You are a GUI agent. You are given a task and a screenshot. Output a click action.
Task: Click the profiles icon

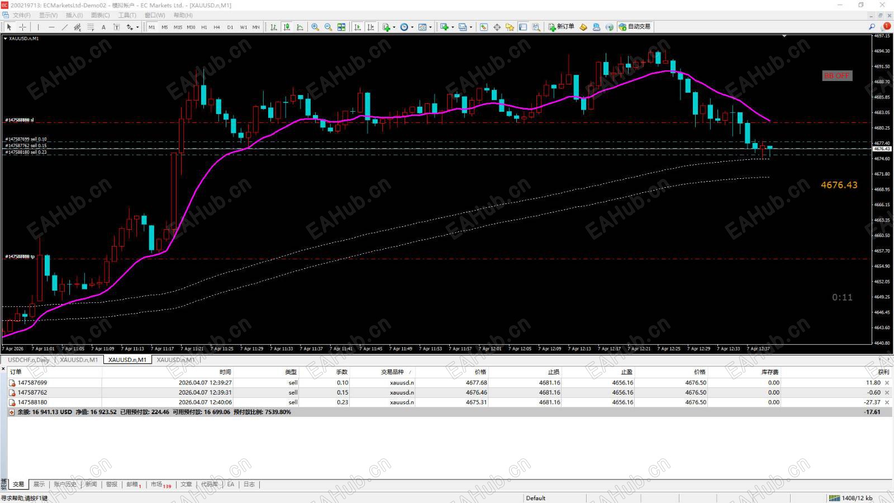click(463, 27)
